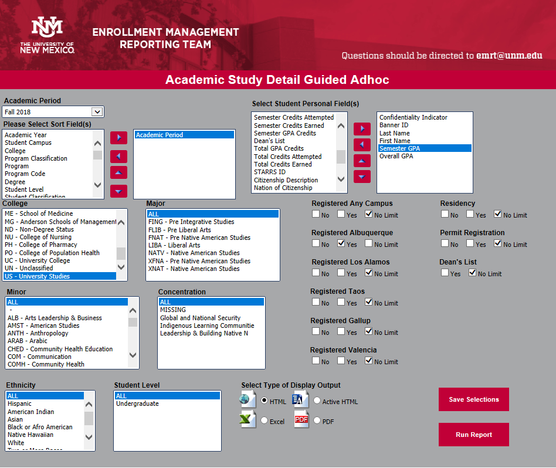556x468 pixels.
Task: Click the UNM logo in header
Action: [47, 35]
